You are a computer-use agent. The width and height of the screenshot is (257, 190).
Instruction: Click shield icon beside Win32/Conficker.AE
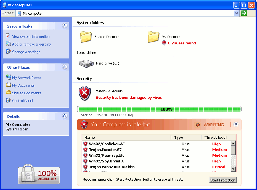click(85, 144)
